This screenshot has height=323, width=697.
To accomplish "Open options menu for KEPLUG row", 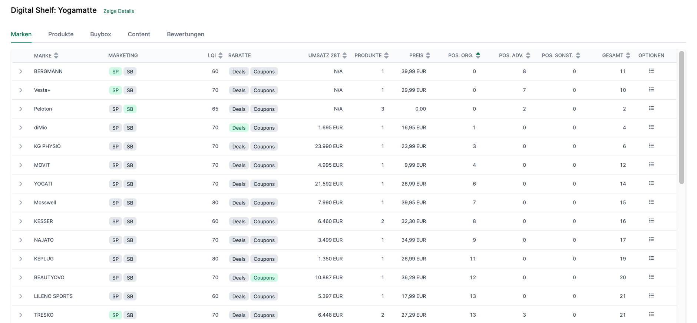I will [x=651, y=258].
